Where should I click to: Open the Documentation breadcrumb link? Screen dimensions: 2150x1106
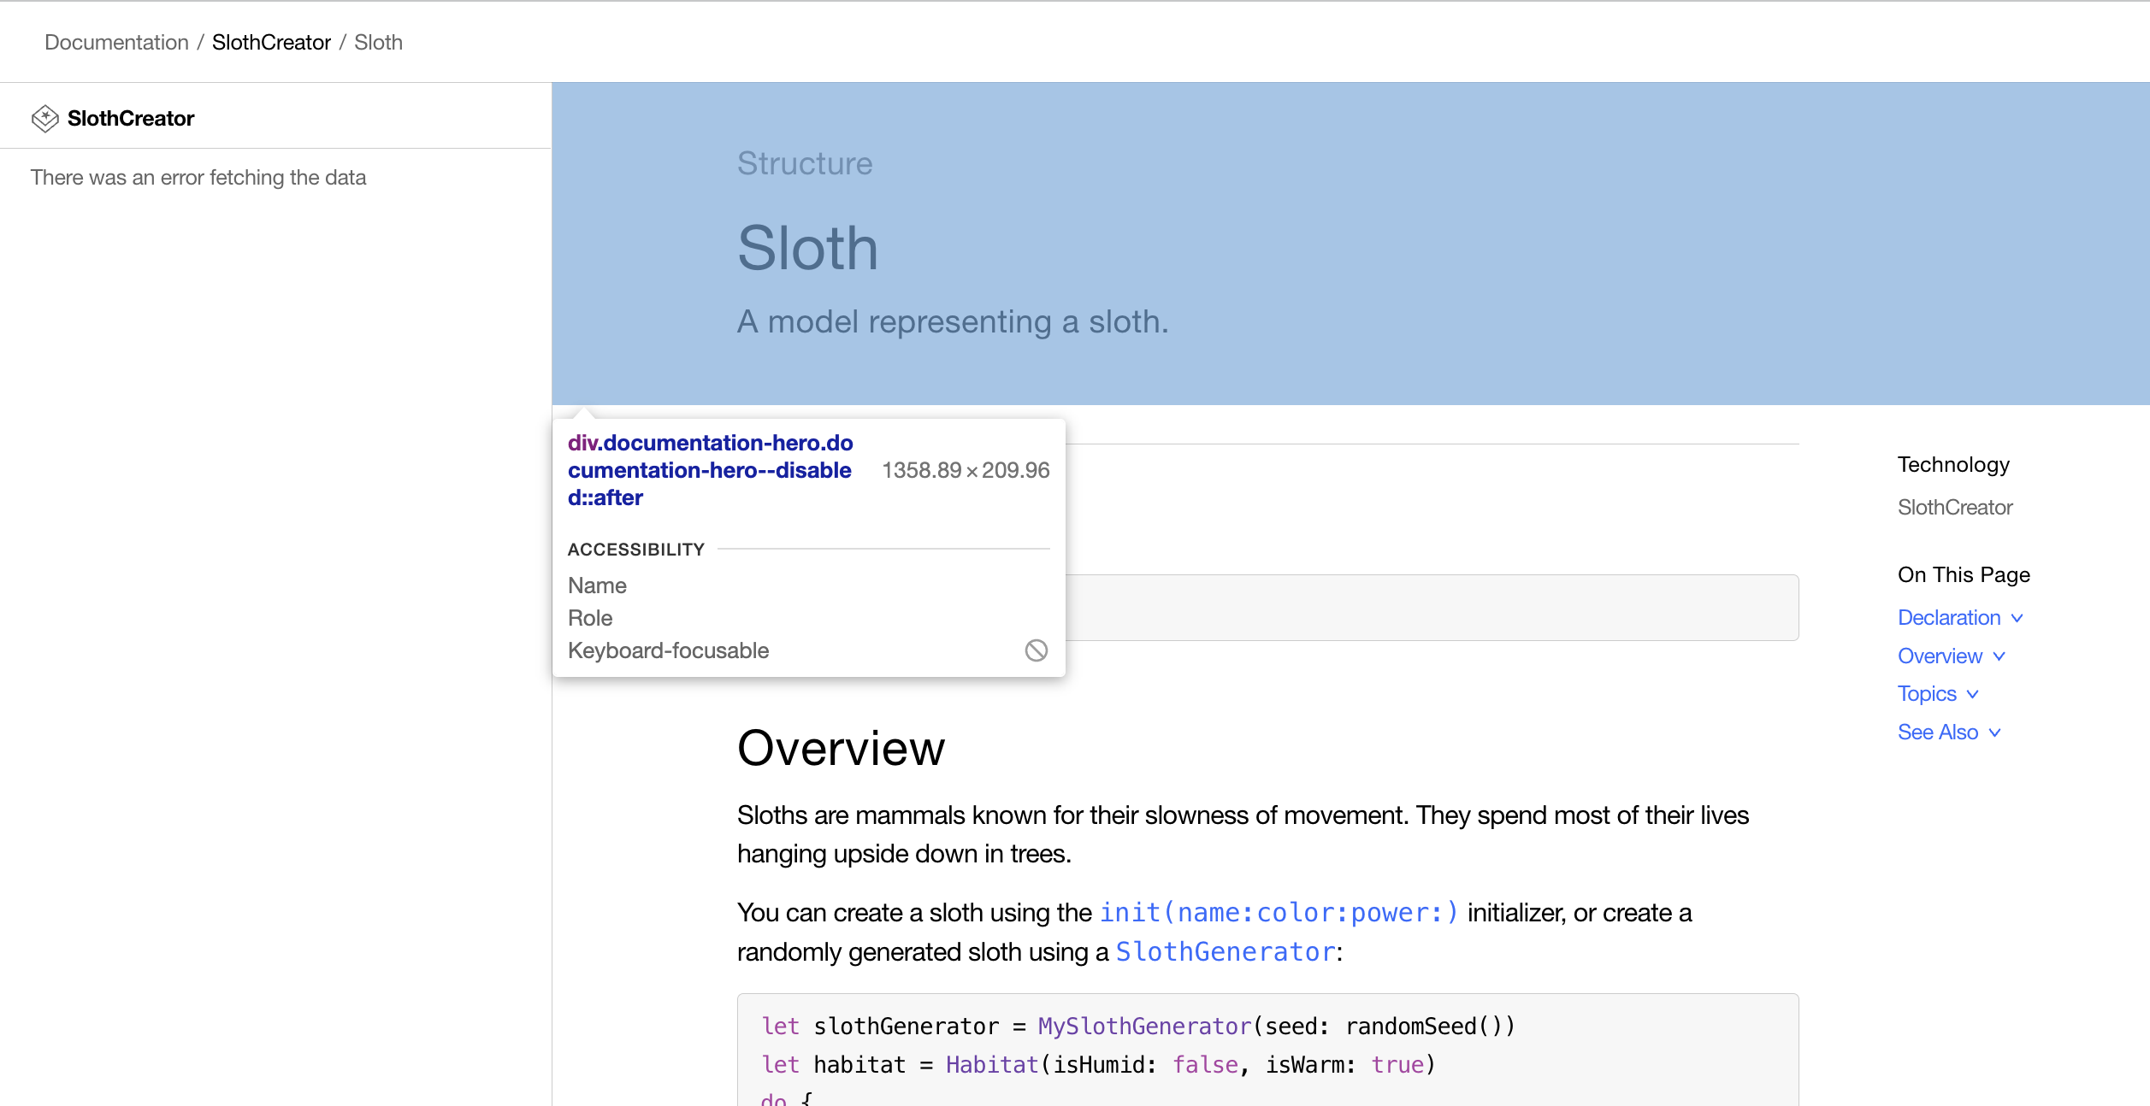(x=116, y=43)
